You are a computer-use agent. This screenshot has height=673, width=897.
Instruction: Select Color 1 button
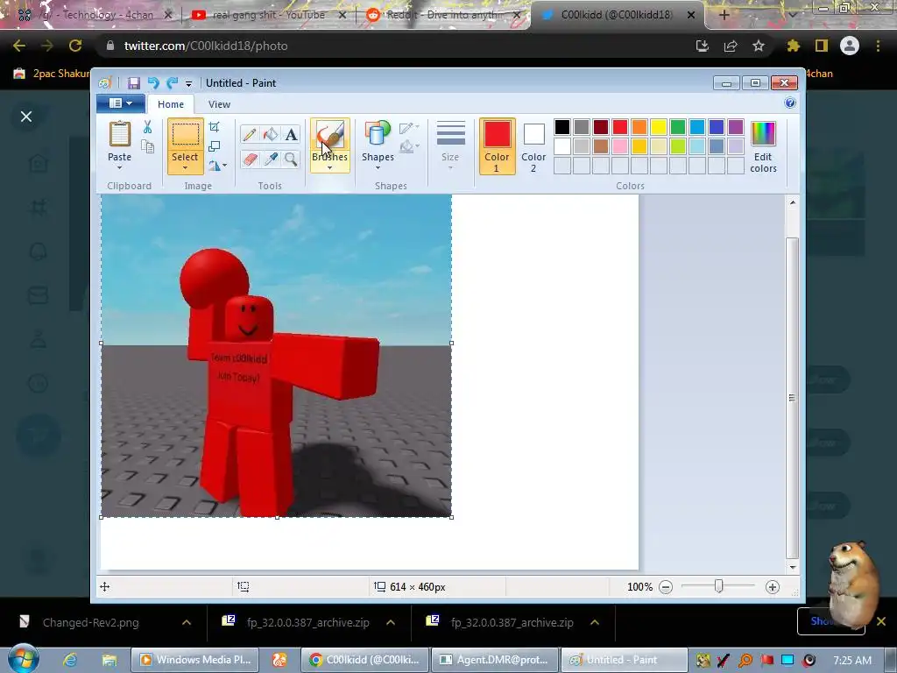(497, 146)
